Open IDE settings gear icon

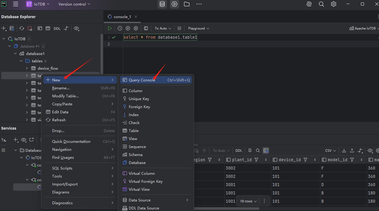(334, 4)
